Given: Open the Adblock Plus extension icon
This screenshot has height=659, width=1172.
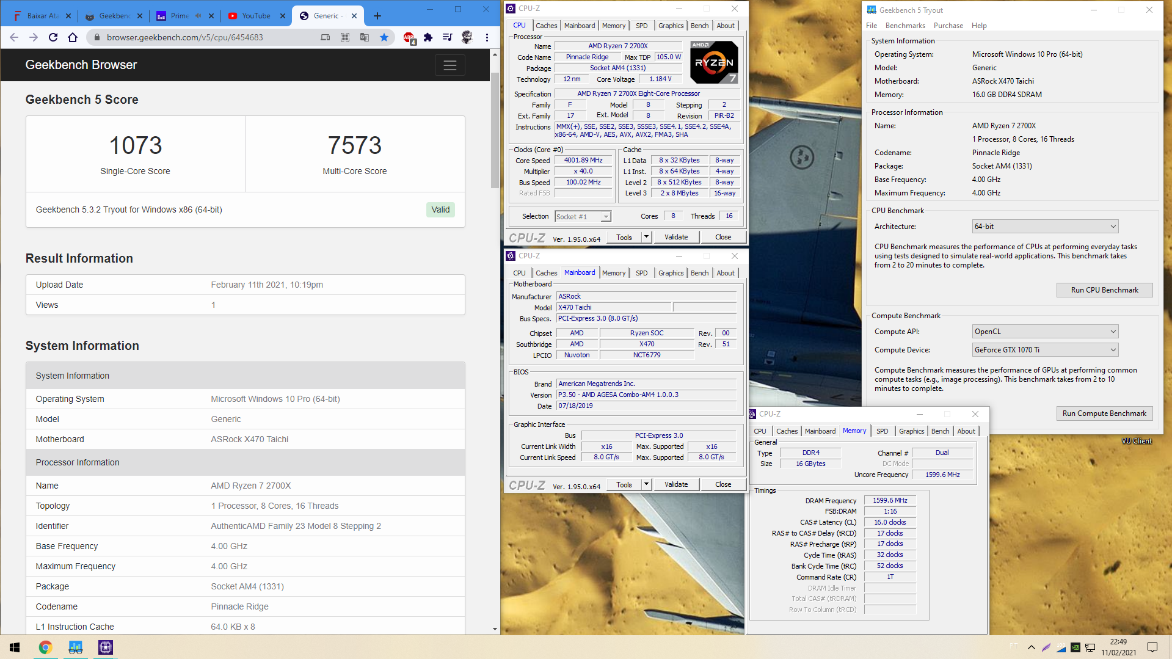Looking at the screenshot, I should pos(409,38).
